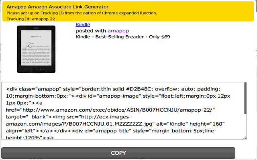This screenshot has width=257, height=160.
Task: Open the blue Kindle product link
Action: (x=83, y=24)
